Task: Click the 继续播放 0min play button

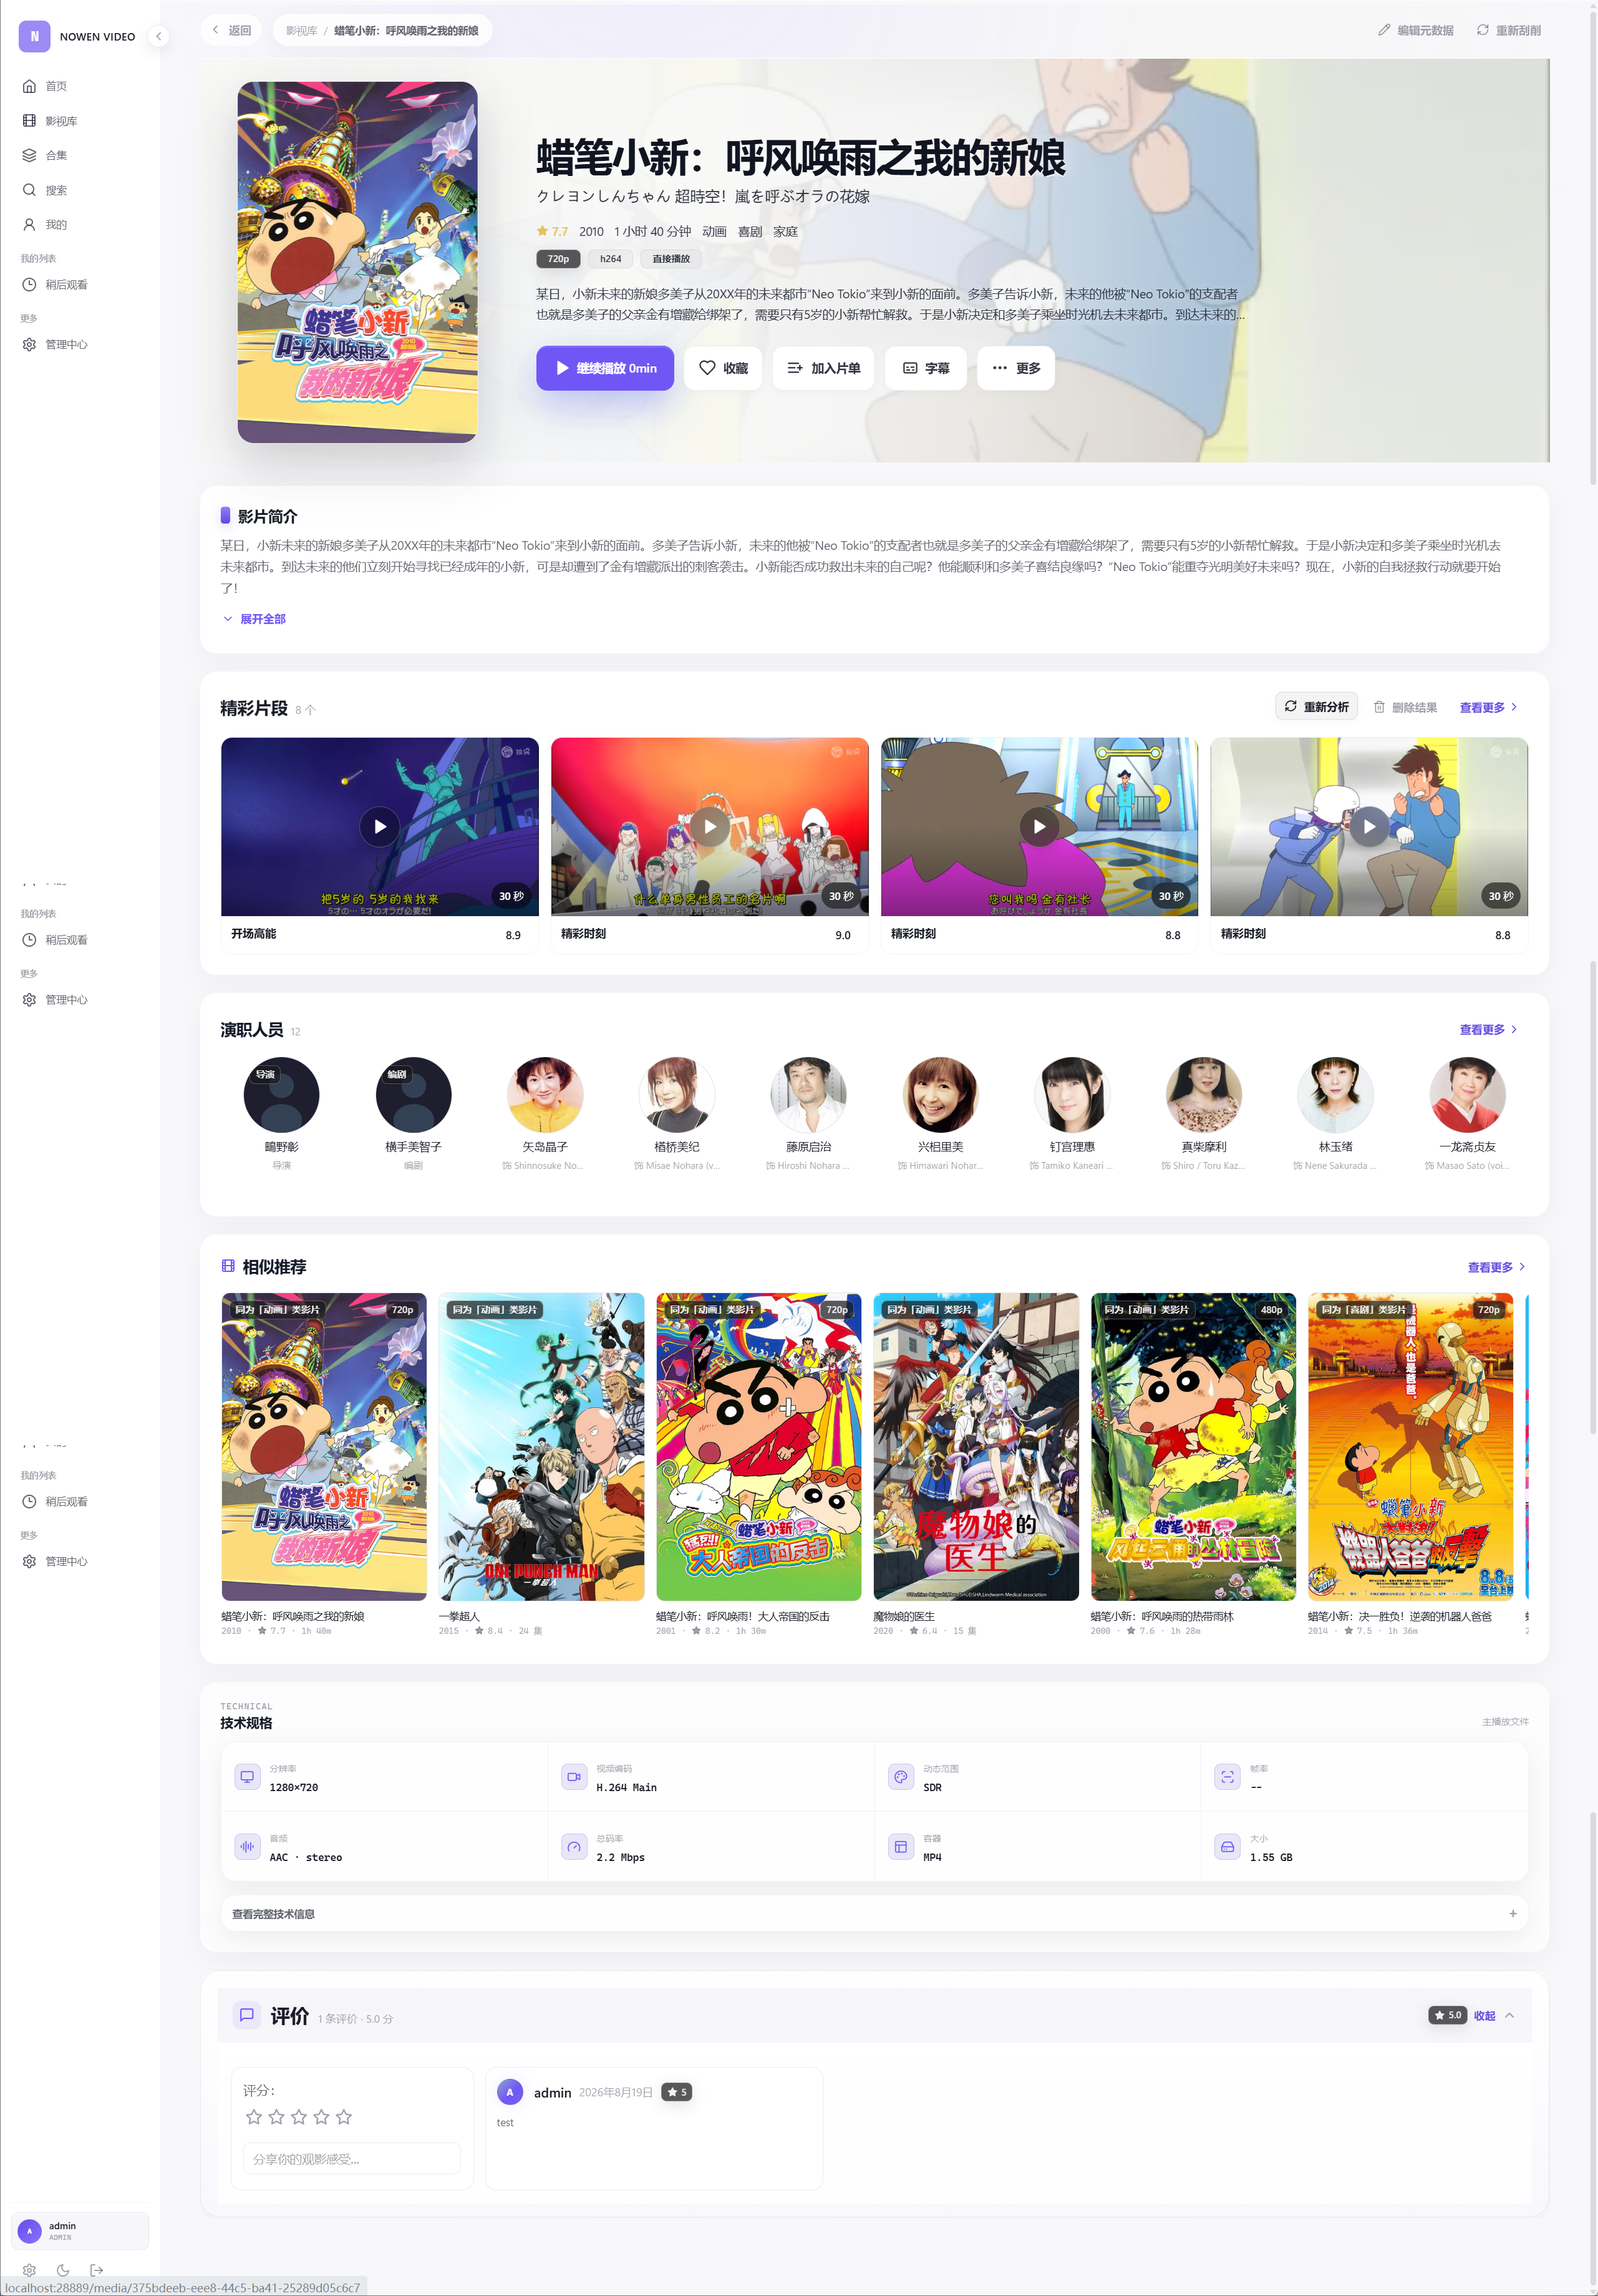Action: click(x=604, y=368)
